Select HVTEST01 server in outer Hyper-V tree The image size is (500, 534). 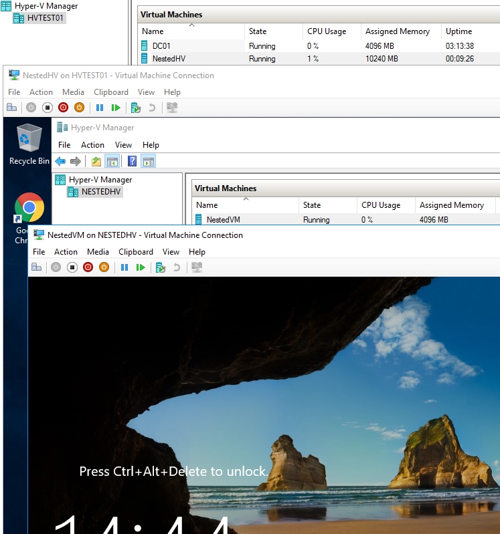coord(46,18)
